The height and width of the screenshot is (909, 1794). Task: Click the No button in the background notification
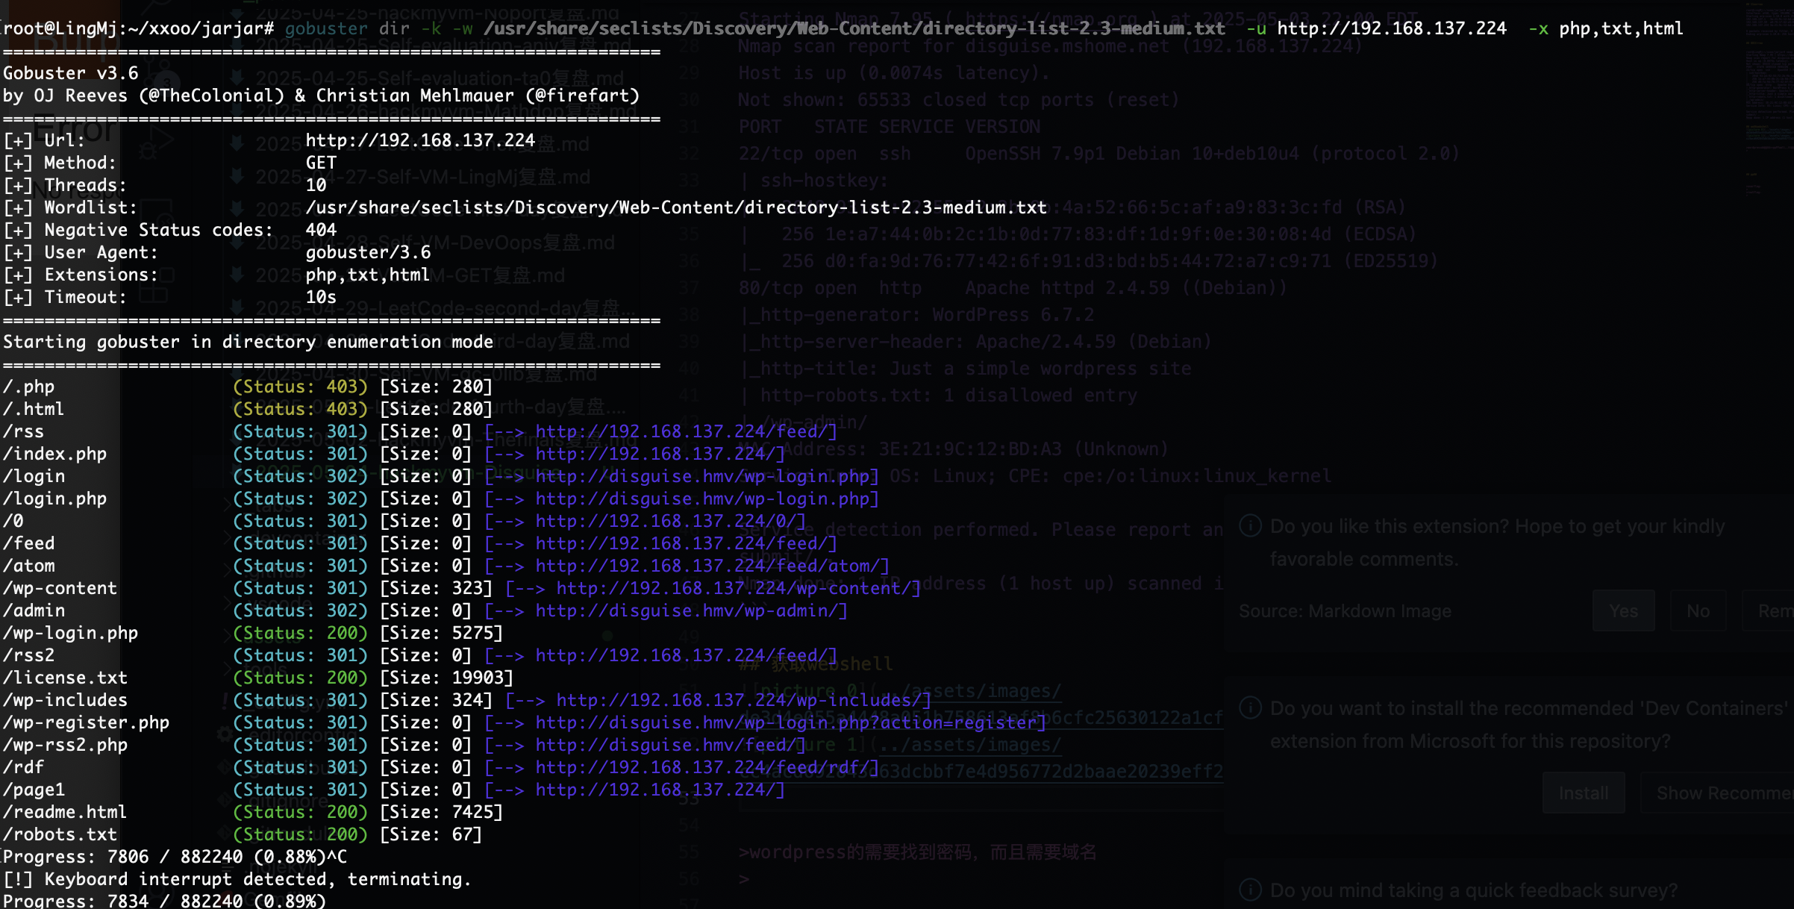click(1698, 610)
